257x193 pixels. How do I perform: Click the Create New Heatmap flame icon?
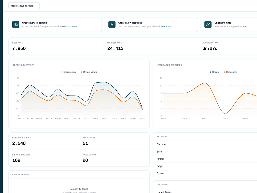[112, 24]
